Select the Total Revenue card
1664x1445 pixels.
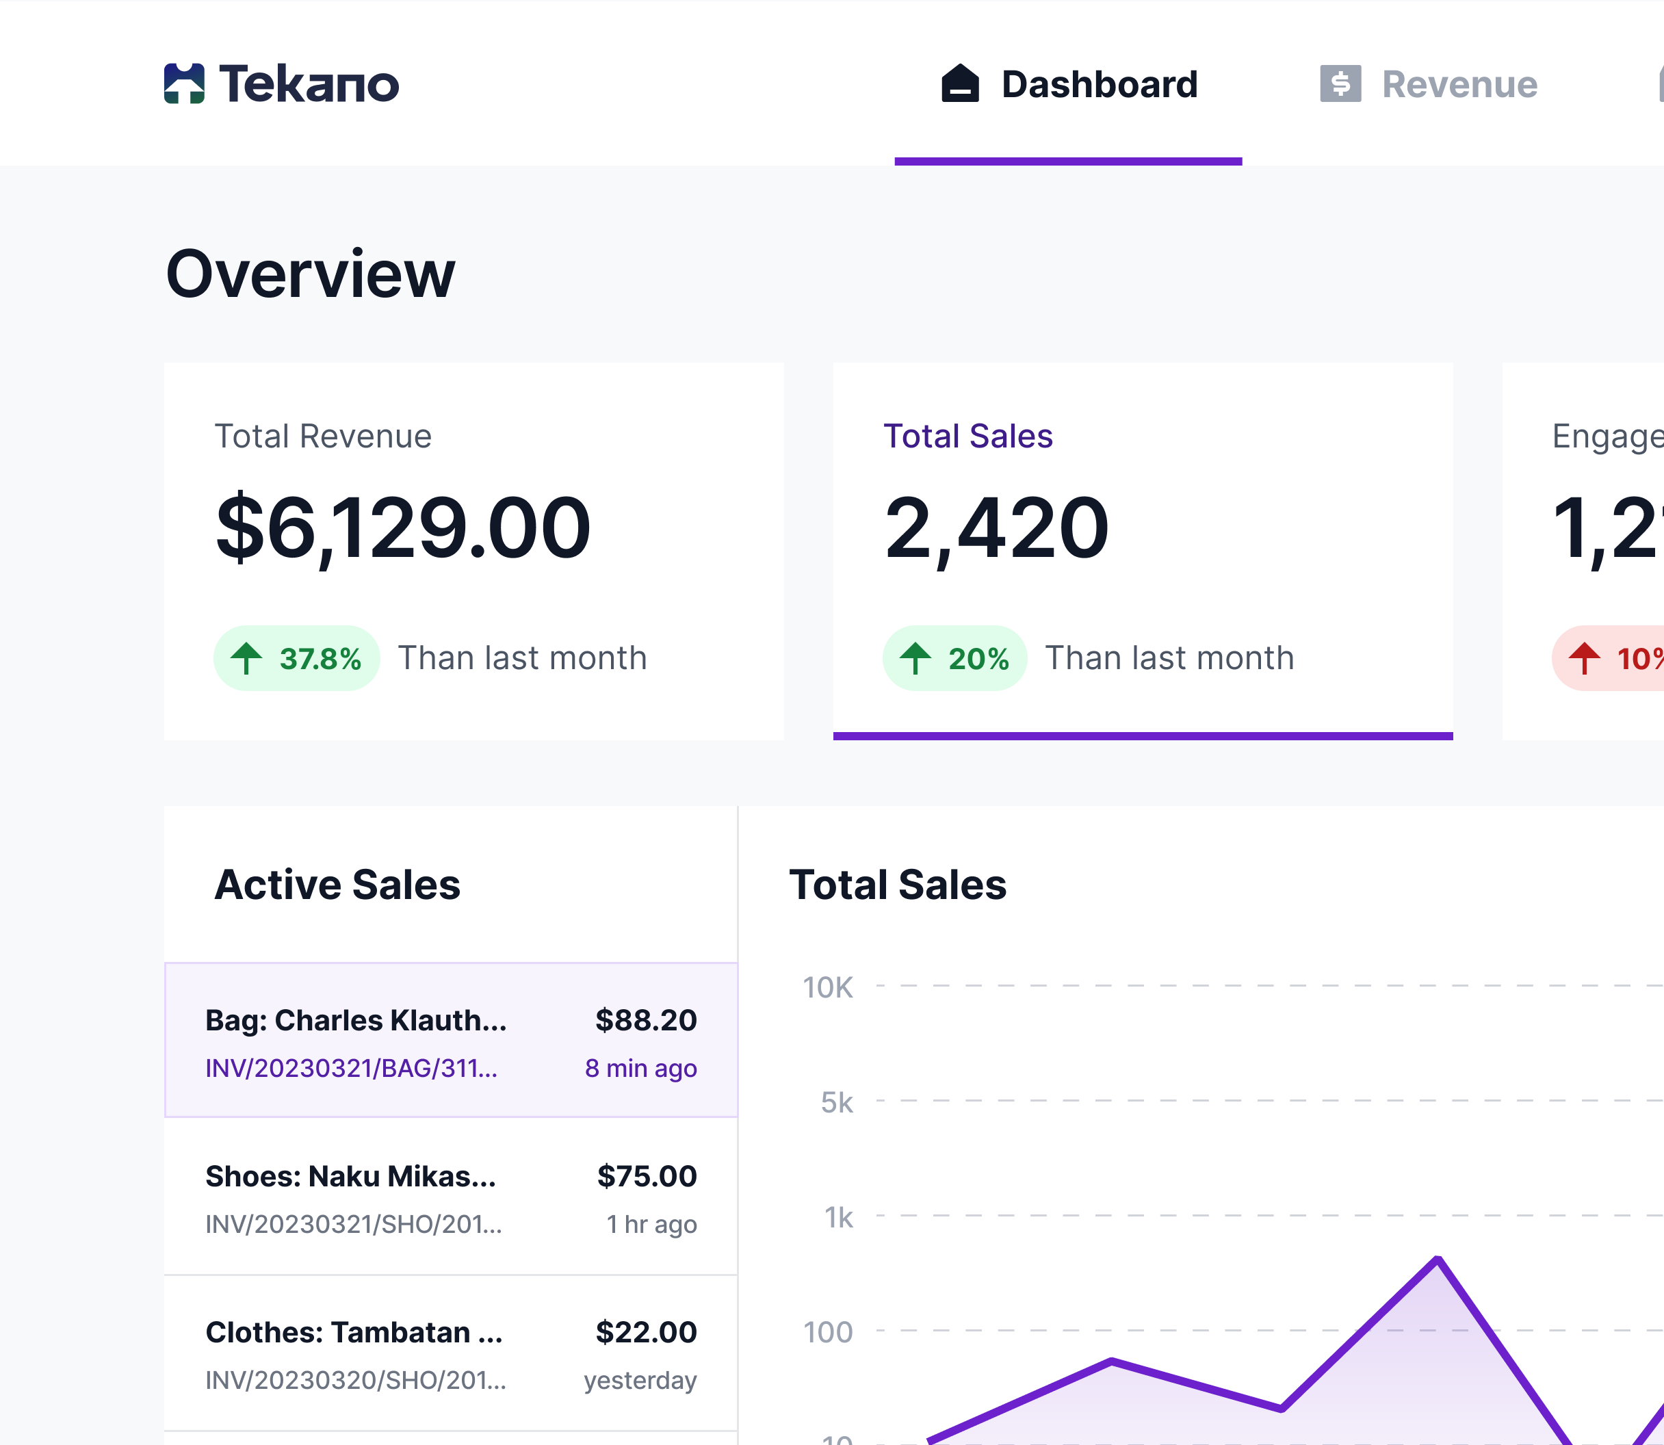(x=473, y=550)
